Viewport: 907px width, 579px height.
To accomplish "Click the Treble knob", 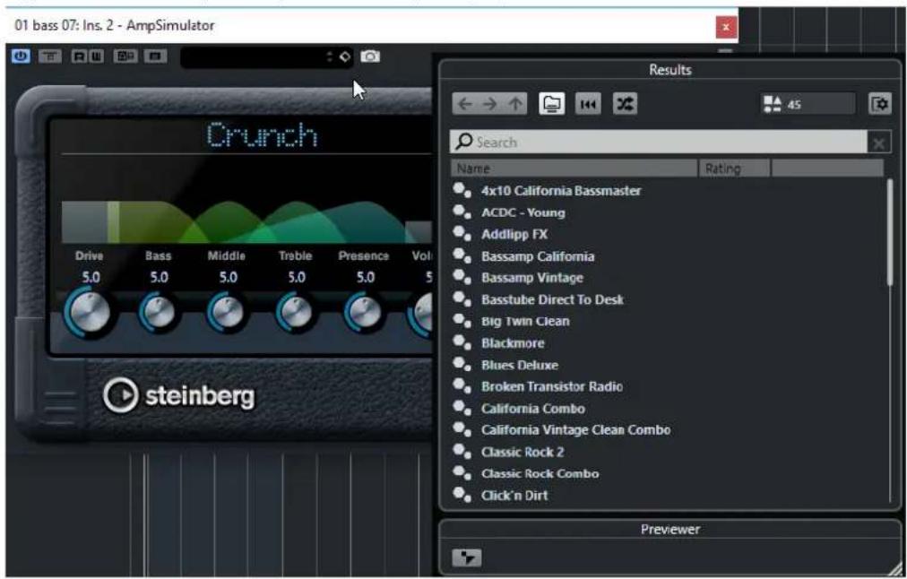I will 296,313.
